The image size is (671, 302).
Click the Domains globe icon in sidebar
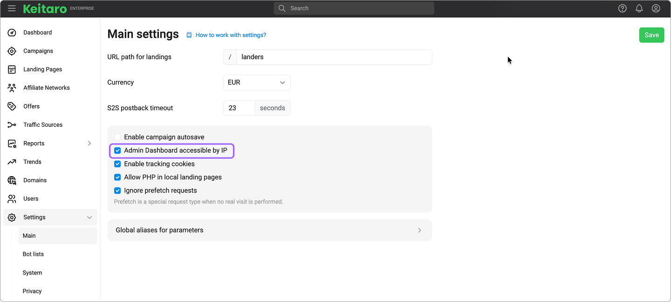coord(12,180)
